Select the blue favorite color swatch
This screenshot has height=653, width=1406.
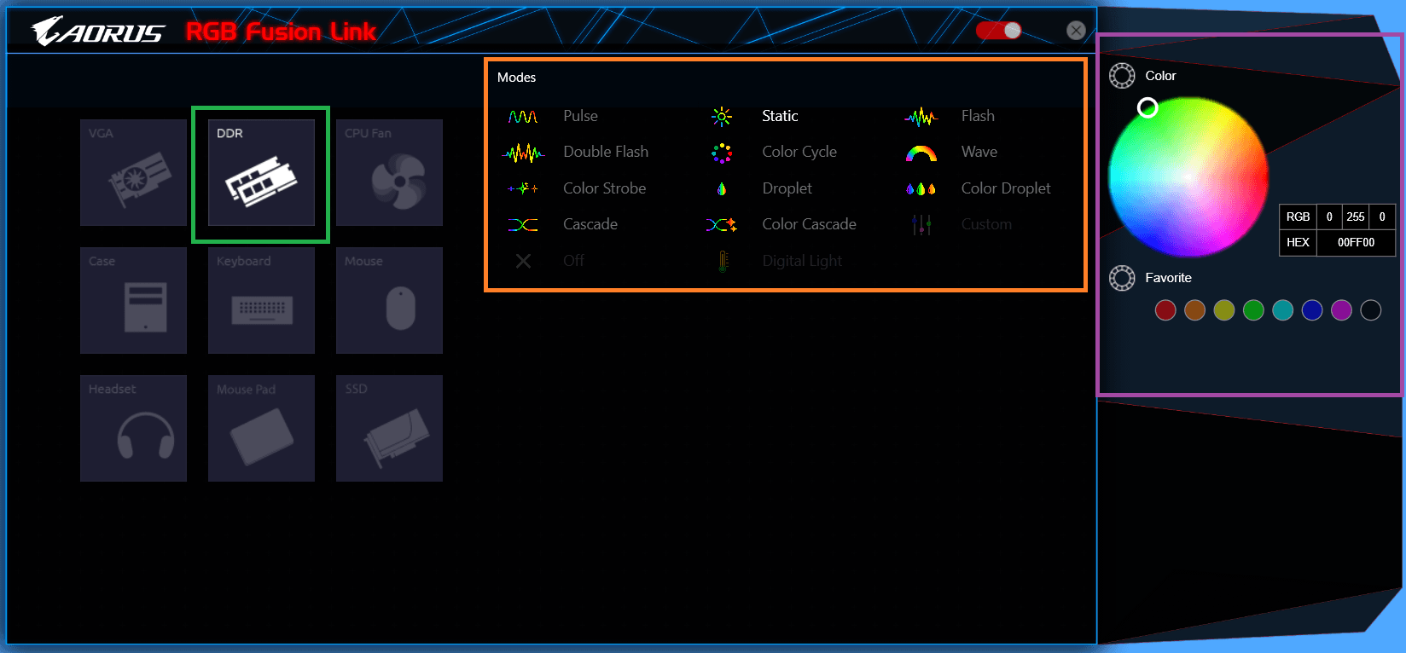pos(1312,310)
